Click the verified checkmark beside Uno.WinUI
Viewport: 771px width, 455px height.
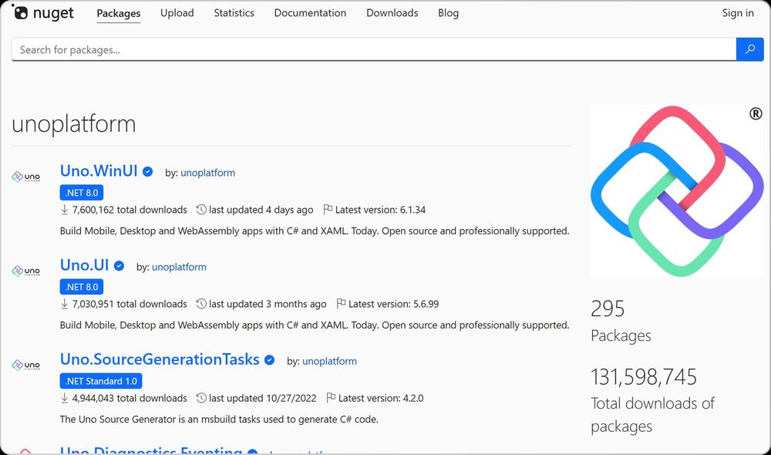coord(147,171)
